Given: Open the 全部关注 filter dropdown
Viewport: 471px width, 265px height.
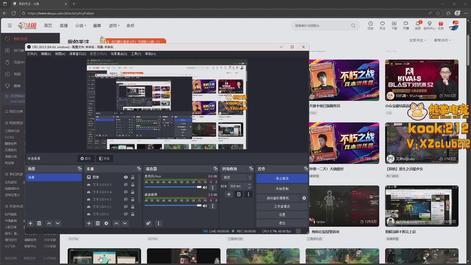Looking at the screenshot, I should coord(417,40).
